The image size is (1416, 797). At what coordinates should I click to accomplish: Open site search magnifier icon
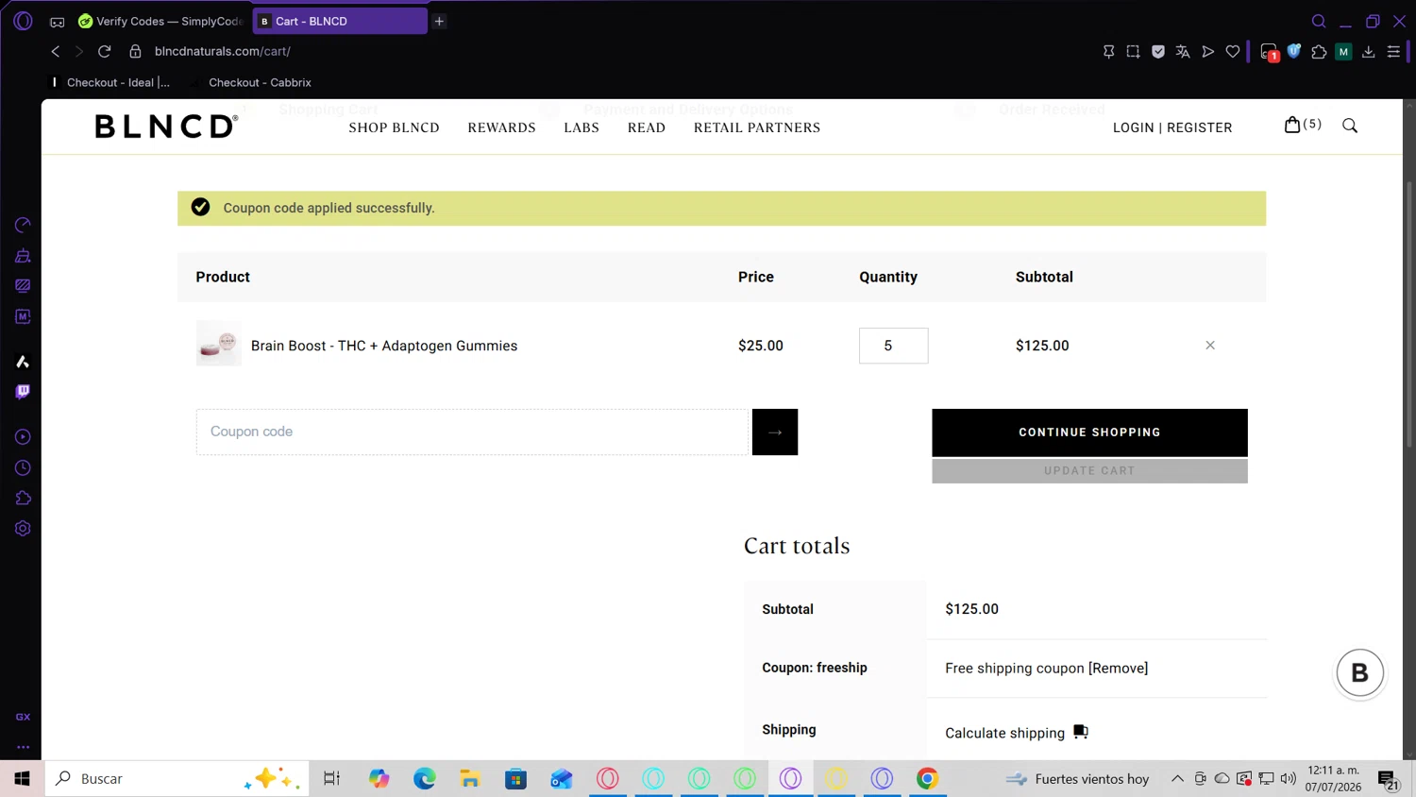pos(1350,126)
